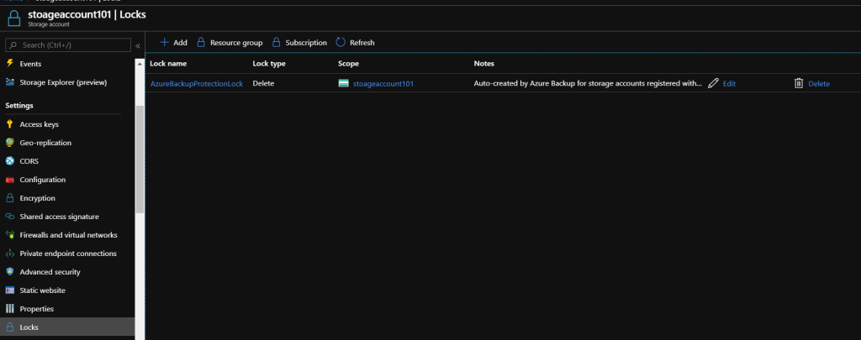Image resolution: width=861 pixels, height=340 pixels.
Task: Click the Refresh icon in toolbar
Action: tap(341, 42)
